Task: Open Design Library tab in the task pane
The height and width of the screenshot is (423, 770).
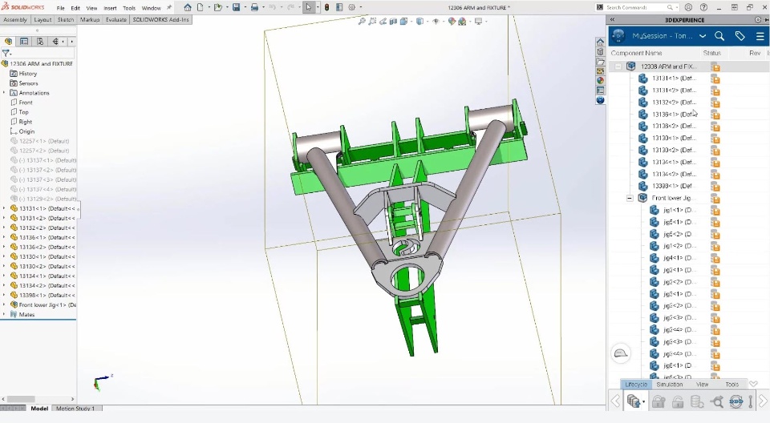Action: (600, 51)
